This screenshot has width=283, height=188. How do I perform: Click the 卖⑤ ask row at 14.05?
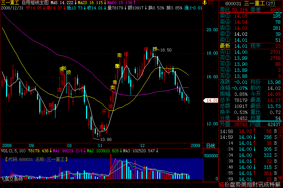[x=250, y=16]
